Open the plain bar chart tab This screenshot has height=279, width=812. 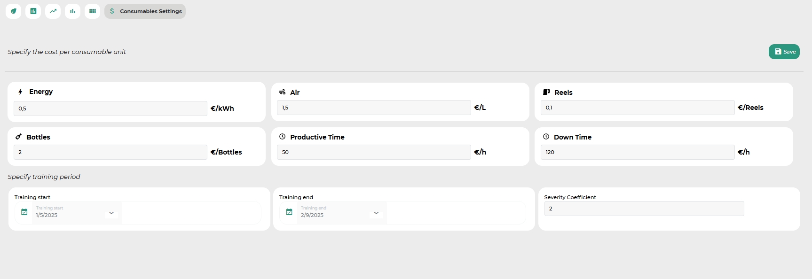72,11
